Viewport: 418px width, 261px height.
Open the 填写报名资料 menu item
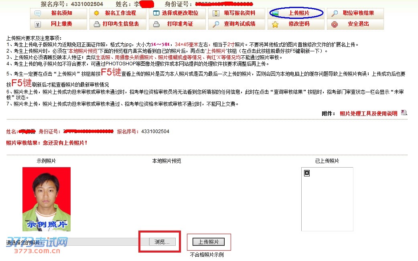[x=239, y=13]
